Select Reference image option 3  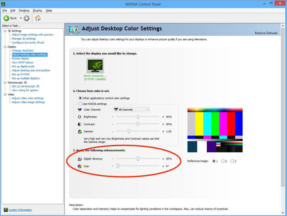pyautogui.click(x=232, y=161)
